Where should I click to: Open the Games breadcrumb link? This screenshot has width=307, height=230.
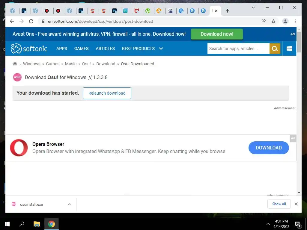[53, 64]
